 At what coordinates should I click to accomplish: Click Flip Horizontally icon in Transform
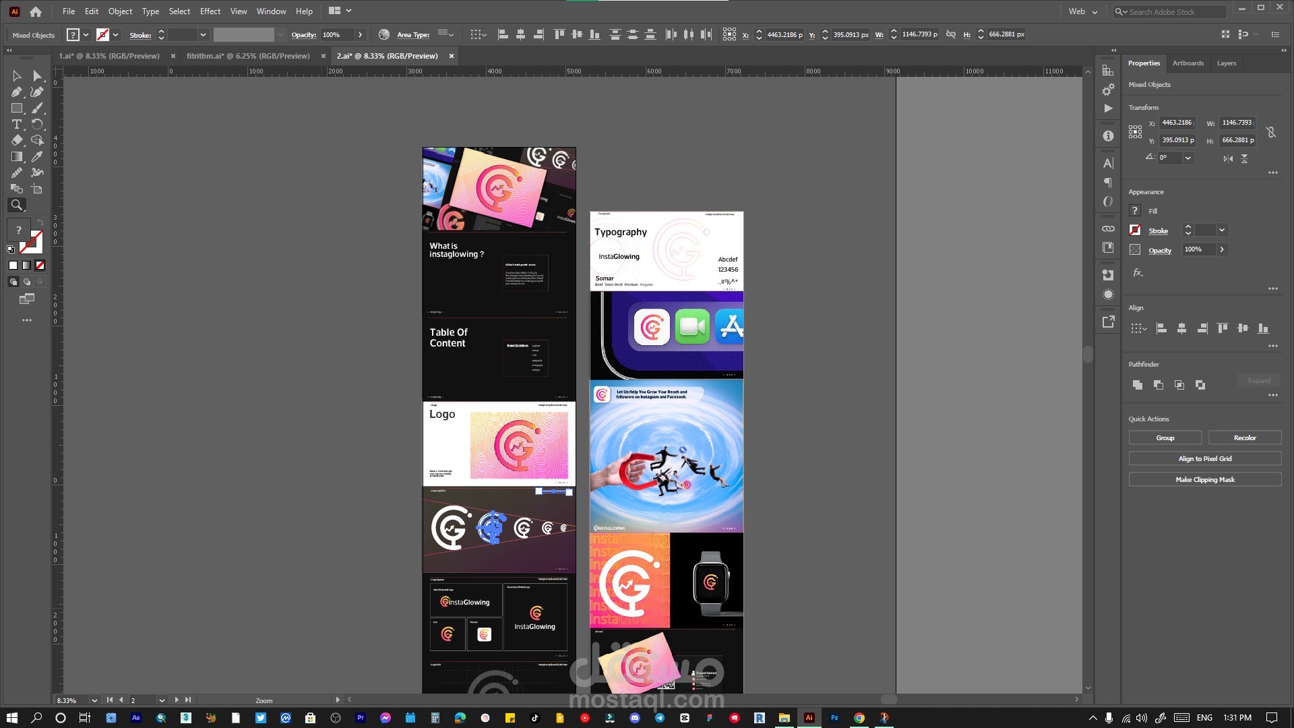click(1228, 158)
